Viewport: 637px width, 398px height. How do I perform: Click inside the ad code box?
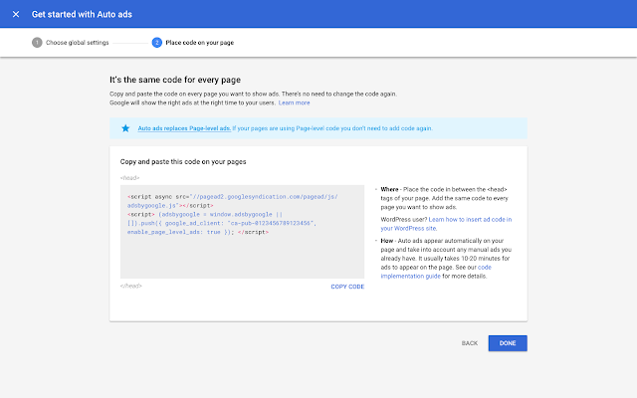pyautogui.click(x=242, y=232)
